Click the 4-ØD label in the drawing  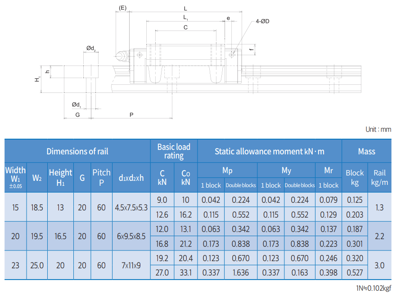[x=262, y=21]
